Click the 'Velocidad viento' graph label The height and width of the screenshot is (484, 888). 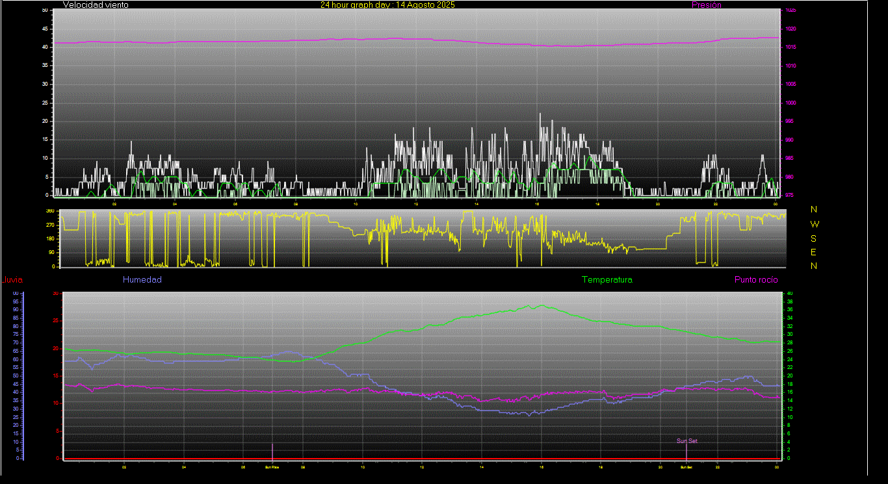tap(96, 5)
